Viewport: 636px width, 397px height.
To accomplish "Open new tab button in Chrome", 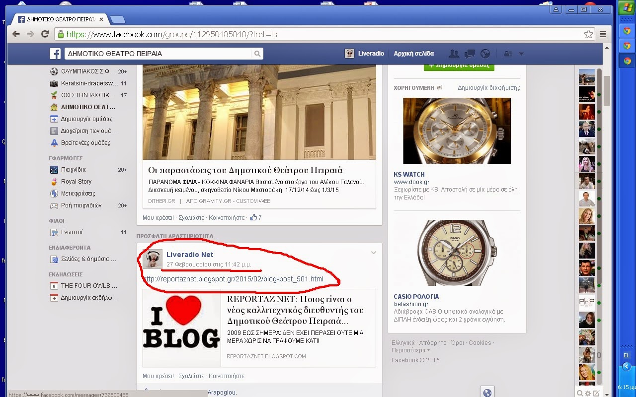I will 117,20.
